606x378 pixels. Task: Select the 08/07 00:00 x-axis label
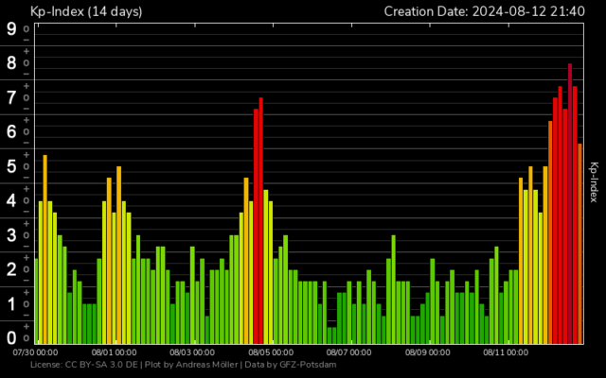pyautogui.click(x=350, y=352)
